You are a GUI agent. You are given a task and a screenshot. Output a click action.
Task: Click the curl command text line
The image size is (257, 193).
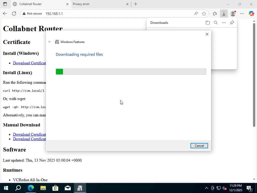(x=24, y=90)
